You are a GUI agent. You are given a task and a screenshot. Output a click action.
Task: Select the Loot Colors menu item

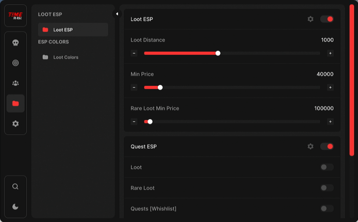coord(66,57)
